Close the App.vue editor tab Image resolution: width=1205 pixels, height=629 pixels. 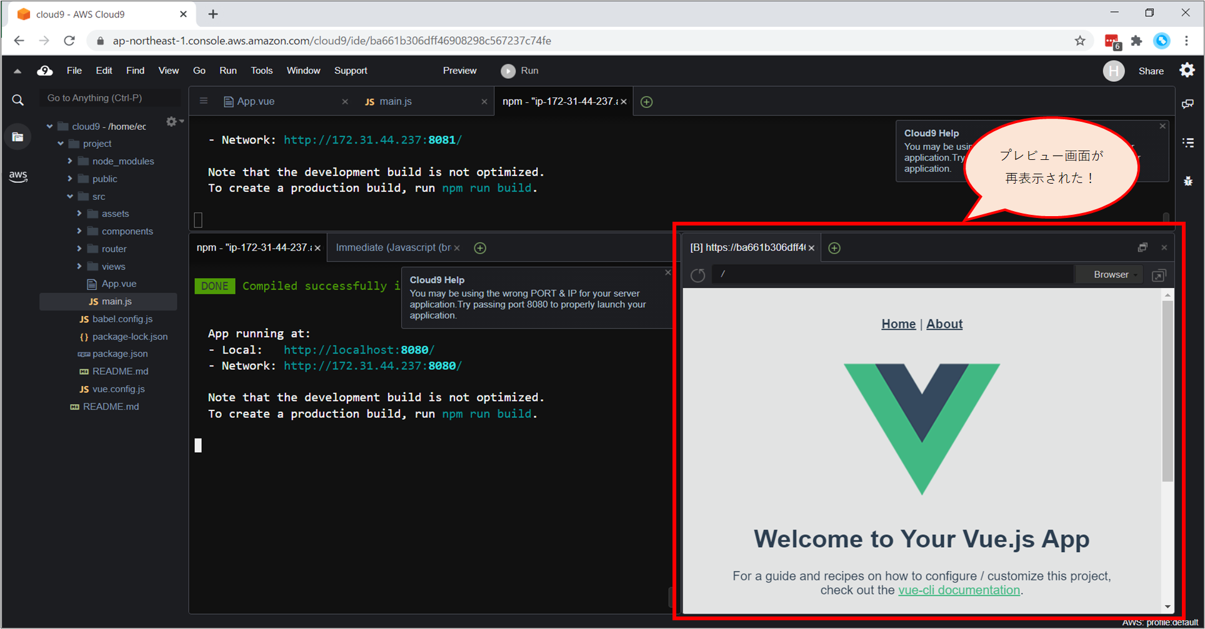click(x=345, y=102)
